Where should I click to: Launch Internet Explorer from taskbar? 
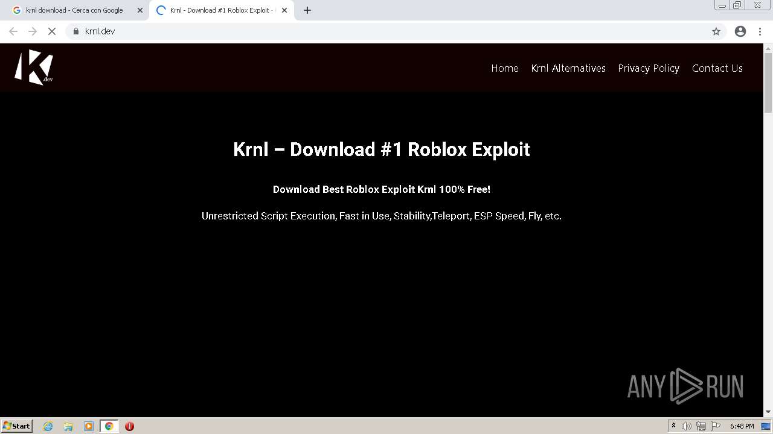48,426
